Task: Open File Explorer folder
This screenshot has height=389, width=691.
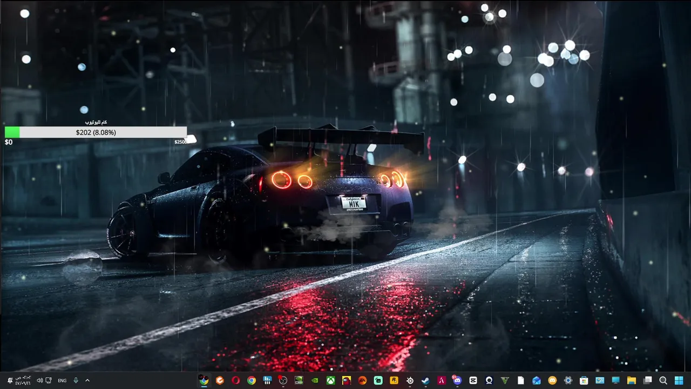Action: pos(632,380)
